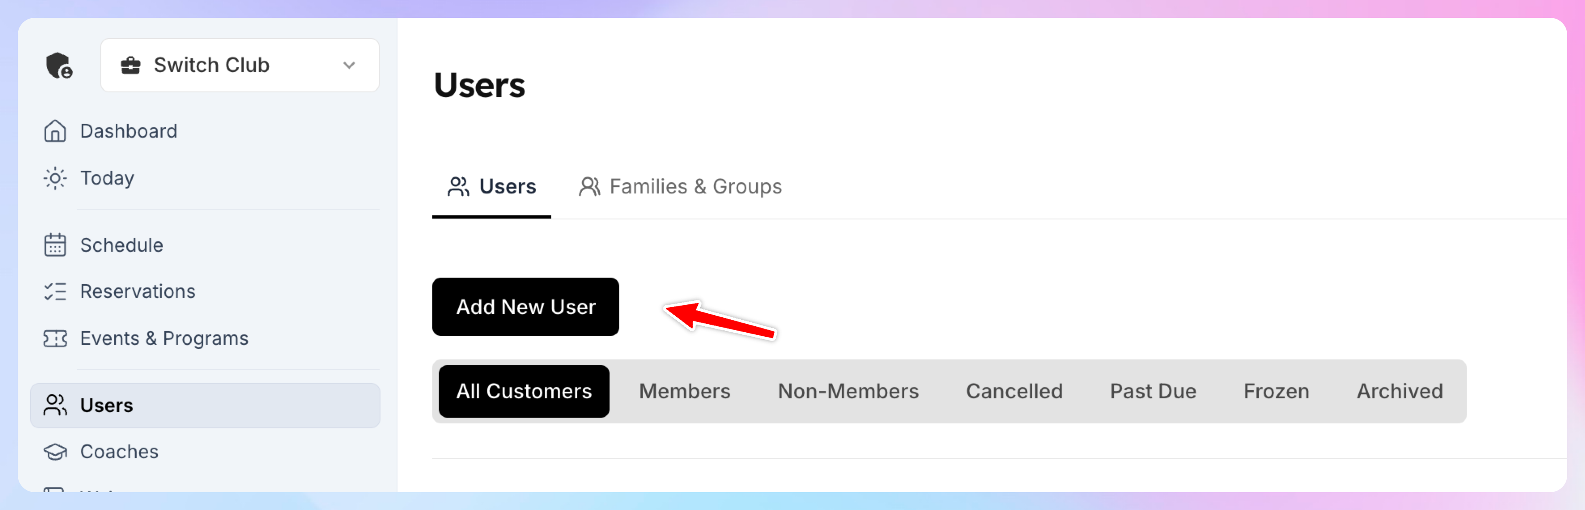Click the Users people icon in sidebar
Viewport: 1585px width, 510px height.
point(55,406)
